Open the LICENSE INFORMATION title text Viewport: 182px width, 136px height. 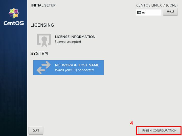[75, 37]
